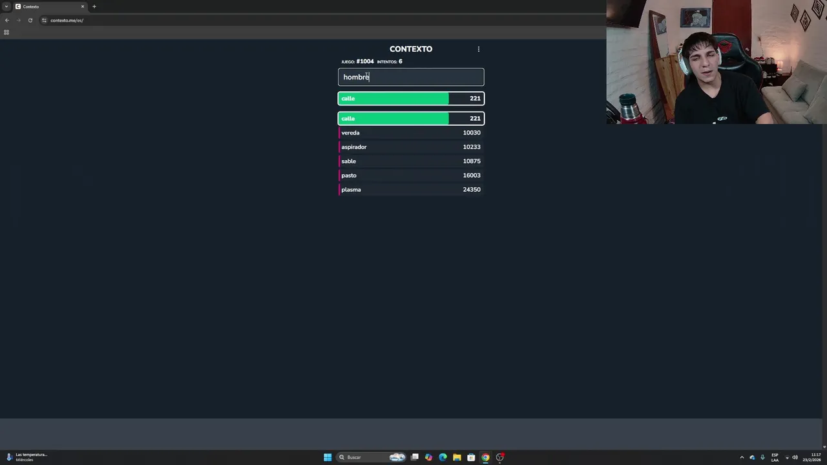This screenshot has width=827, height=465.
Task: Select the top highlighted calle guess bar
Action: pos(411,98)
